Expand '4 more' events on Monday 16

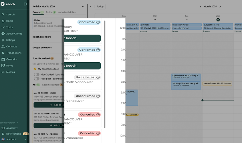(x=144, y=31)
